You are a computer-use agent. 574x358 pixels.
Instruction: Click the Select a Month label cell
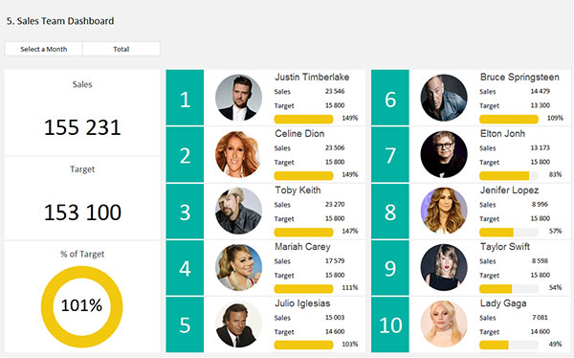tap(44, 49)
